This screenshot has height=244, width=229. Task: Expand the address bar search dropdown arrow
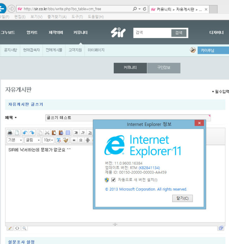pyautogui.click(x=140, y=9)
